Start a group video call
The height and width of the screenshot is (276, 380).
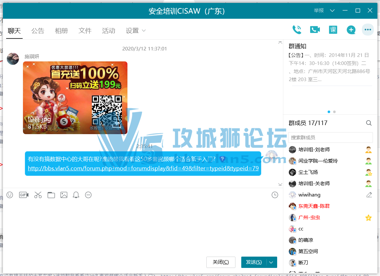[x=315, y=30]
